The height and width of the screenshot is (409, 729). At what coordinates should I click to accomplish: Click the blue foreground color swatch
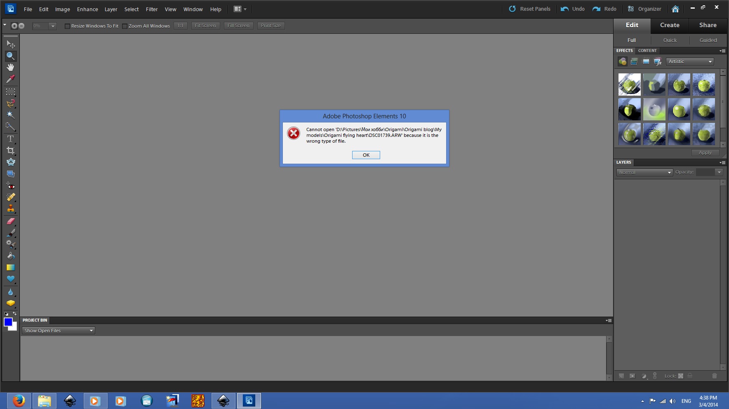[8, 322]
